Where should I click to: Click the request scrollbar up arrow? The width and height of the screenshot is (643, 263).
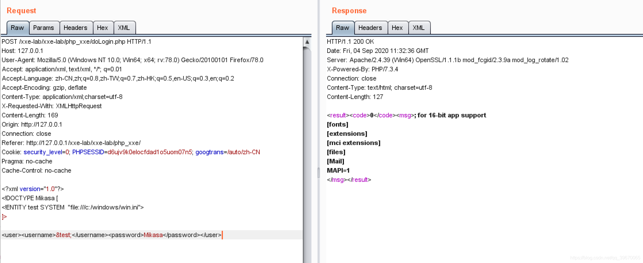(307, 42)
